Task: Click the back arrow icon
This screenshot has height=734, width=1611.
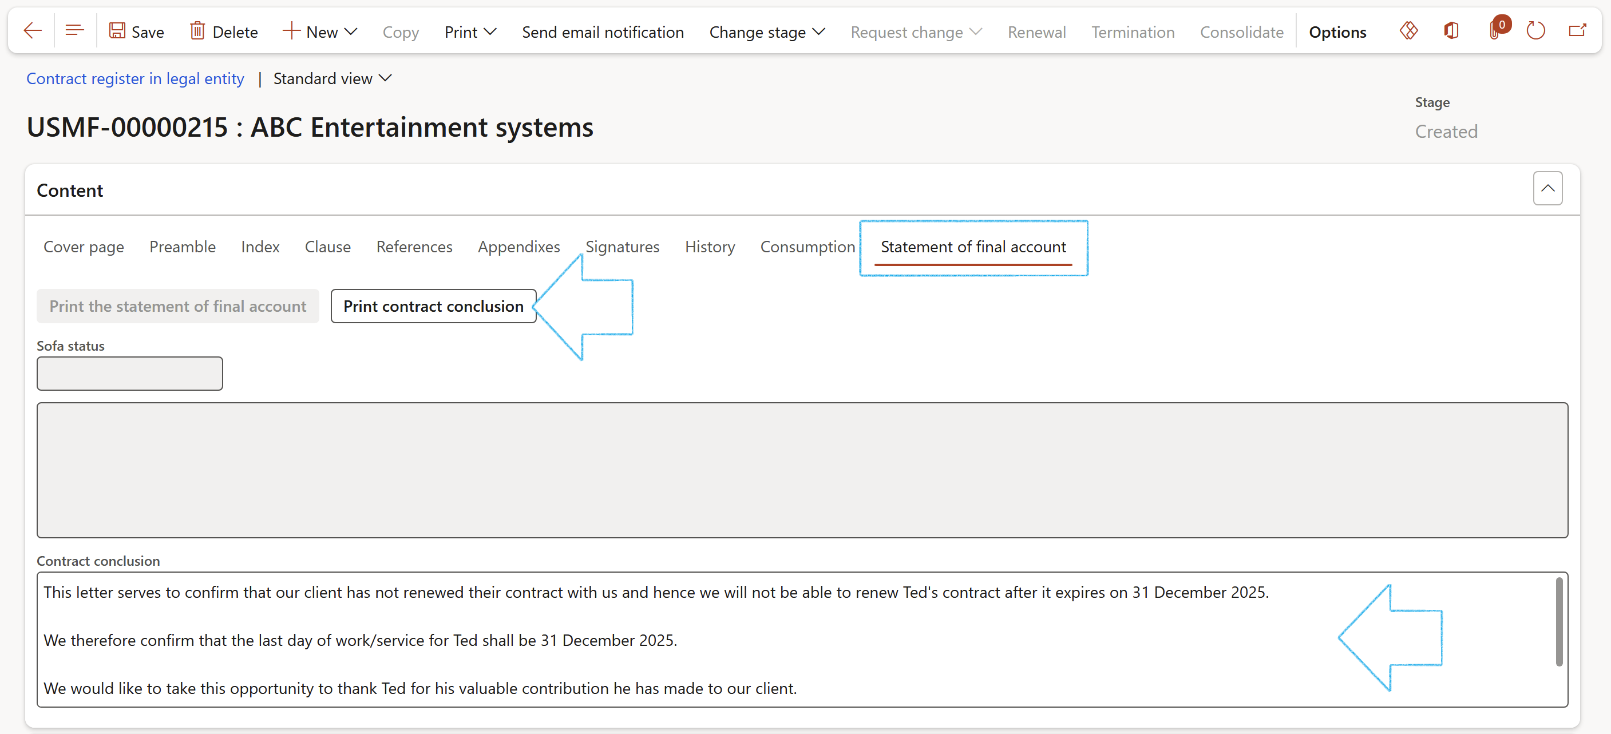Action: (32, 31)
